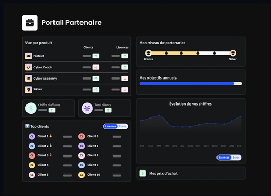
Task: Switch Top clients toggle to Euros
Action: click(x=123, y=126)
